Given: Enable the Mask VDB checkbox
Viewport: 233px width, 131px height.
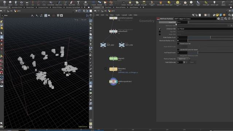Looking at the screenshot, I should pos(160,35).
